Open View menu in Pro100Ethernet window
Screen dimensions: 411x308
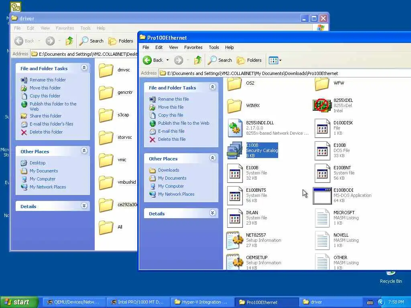tap(173, 47)
